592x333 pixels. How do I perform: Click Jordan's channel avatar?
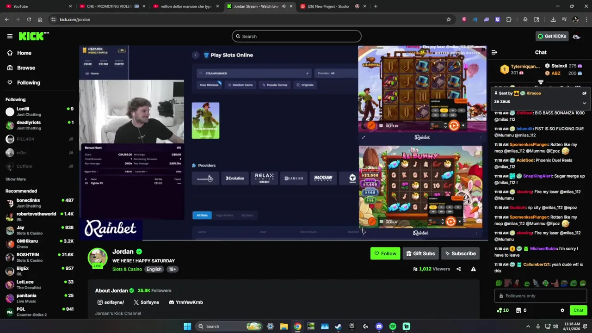coord(98,258)
